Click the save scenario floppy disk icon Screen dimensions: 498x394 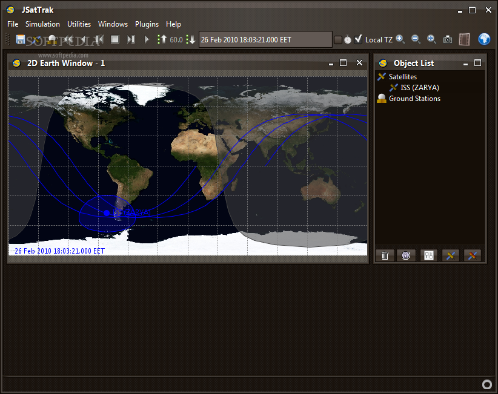click(x=21, y=40)
